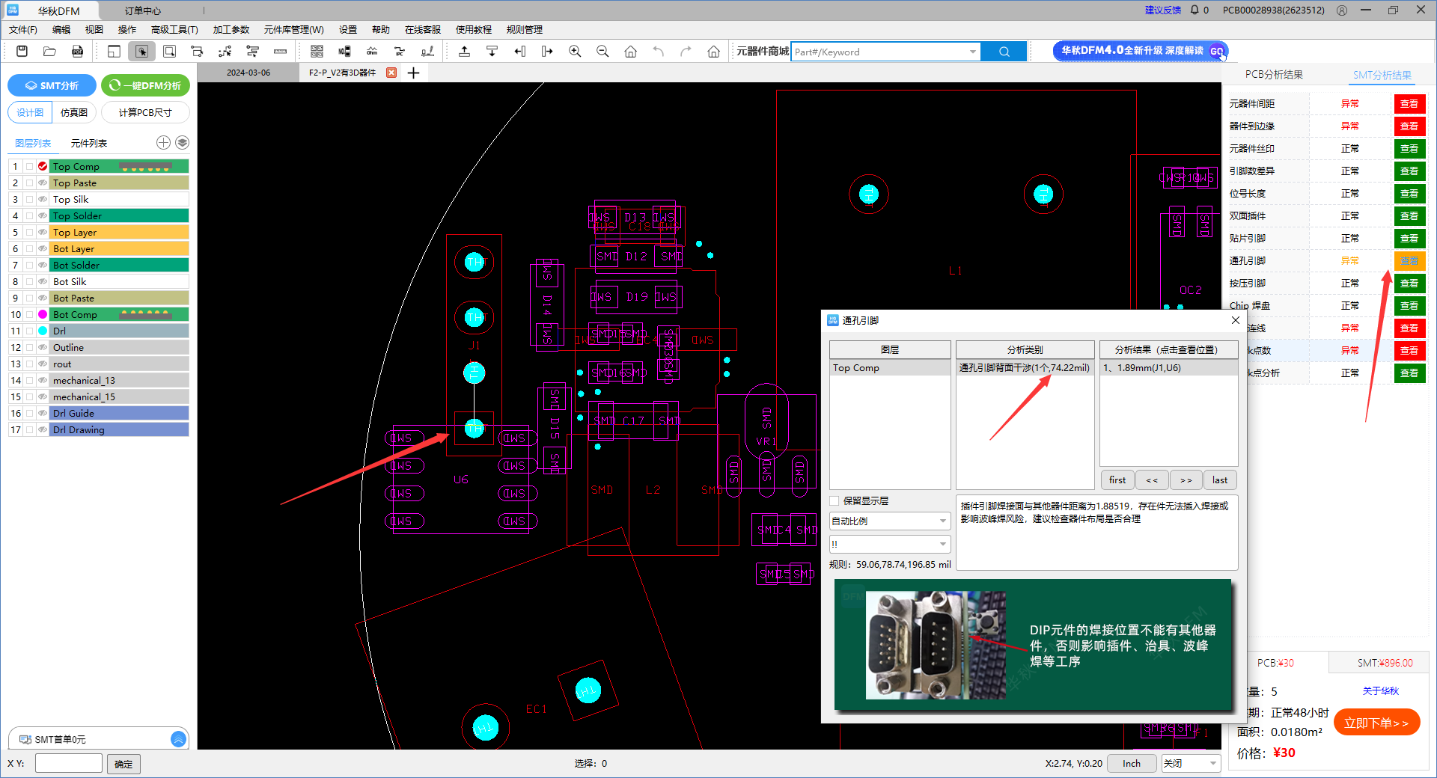Click the zoom in magnifier icon
1437x778 pixels.
[575, 52]
